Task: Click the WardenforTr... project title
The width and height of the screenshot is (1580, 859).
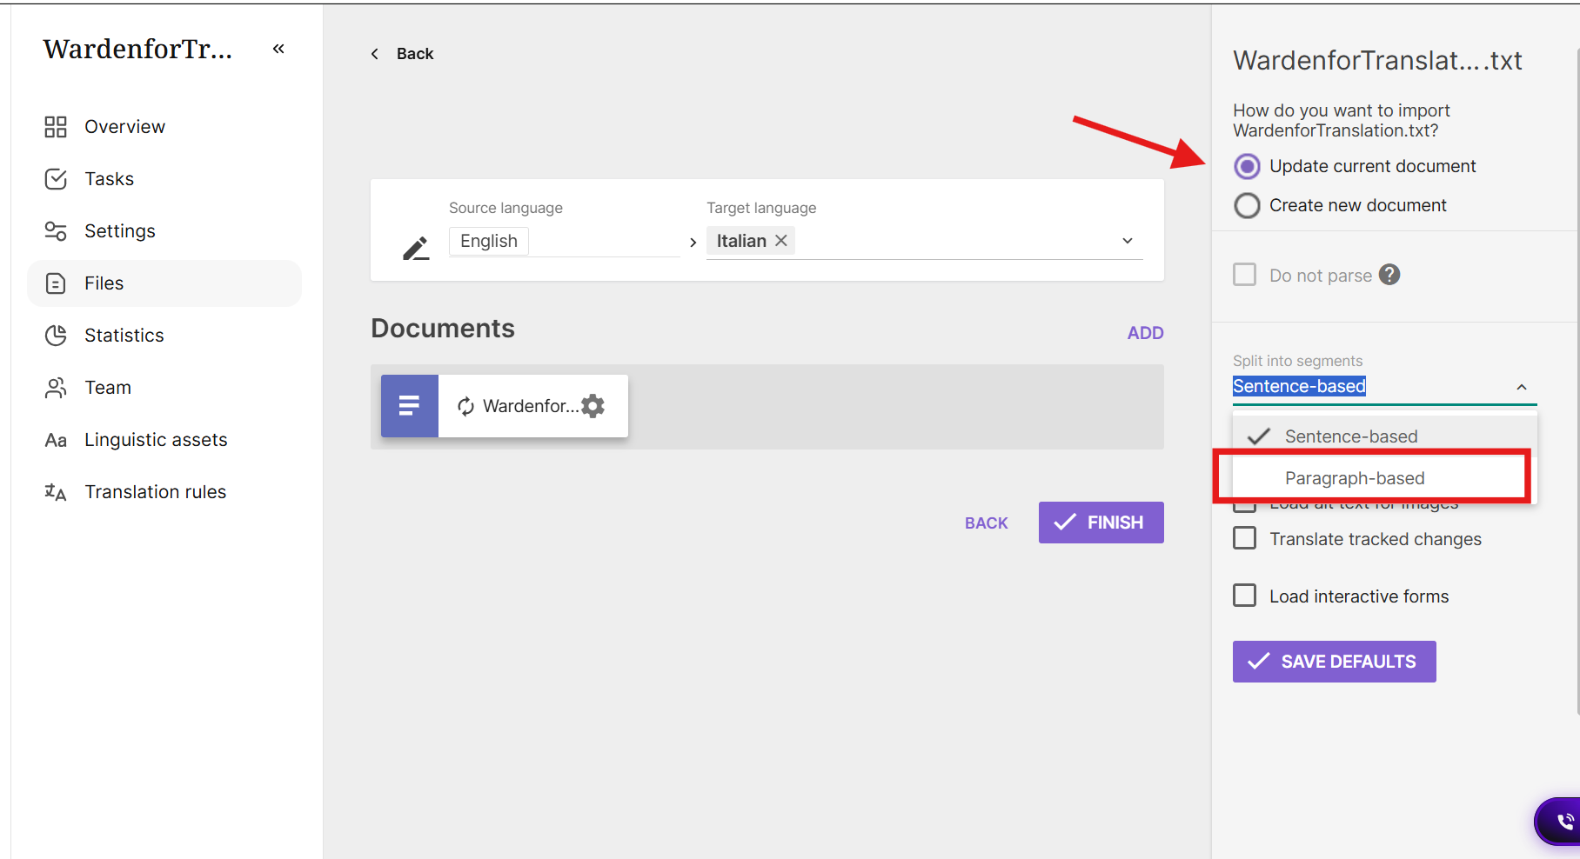Action: [x=137, y=50]
